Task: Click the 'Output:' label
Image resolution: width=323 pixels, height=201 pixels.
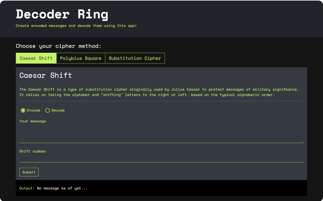Action: point(27,188)
